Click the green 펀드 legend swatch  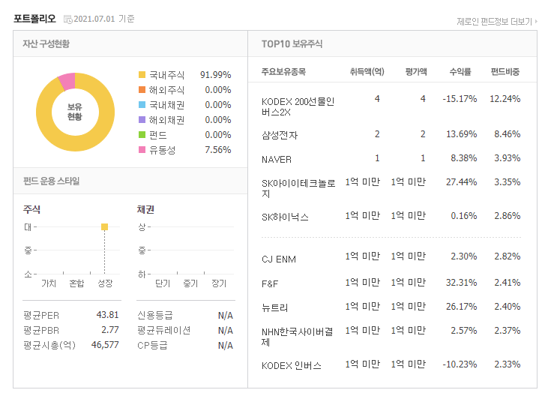pyautogui.click(x=142, y=135)
